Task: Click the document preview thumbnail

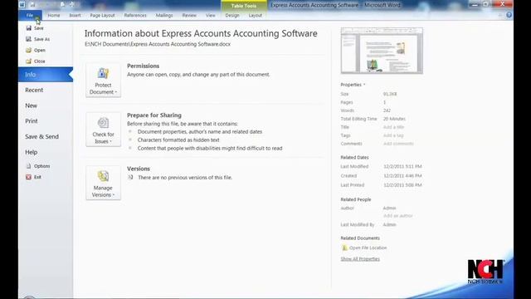Action: pyautogui.click(x=382, y=51)
